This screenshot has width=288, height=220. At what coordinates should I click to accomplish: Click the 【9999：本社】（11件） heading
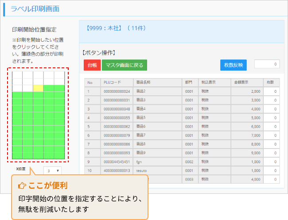click(x=116, y=28)
